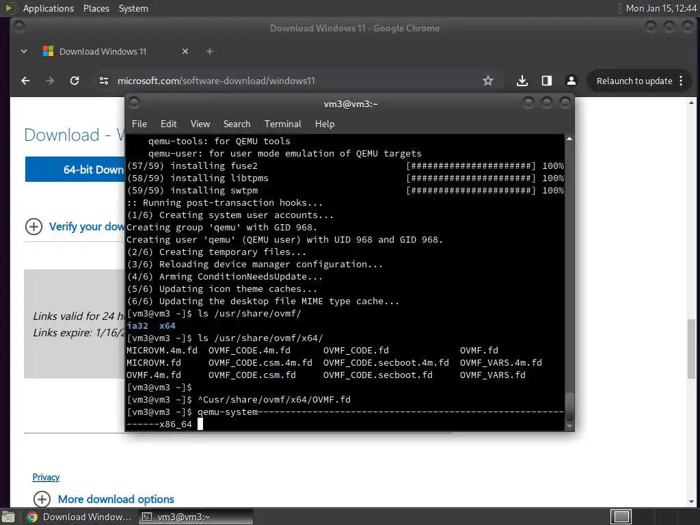Click terminal scrollbar down arrow
Image resolution: width=700 pixels, height=525 pixels.
(569, 426)
